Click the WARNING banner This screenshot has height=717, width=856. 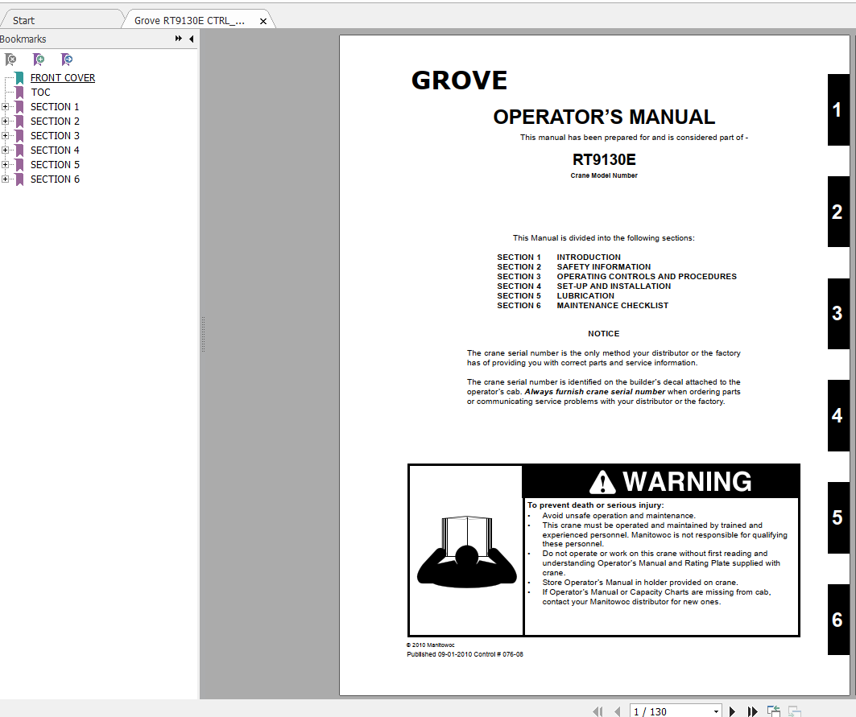[x=661, y=481]
